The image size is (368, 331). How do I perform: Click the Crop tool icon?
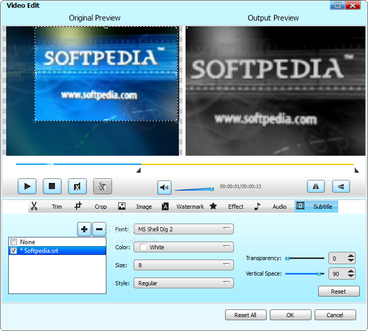pyautogui.click(x=78, y=206)
